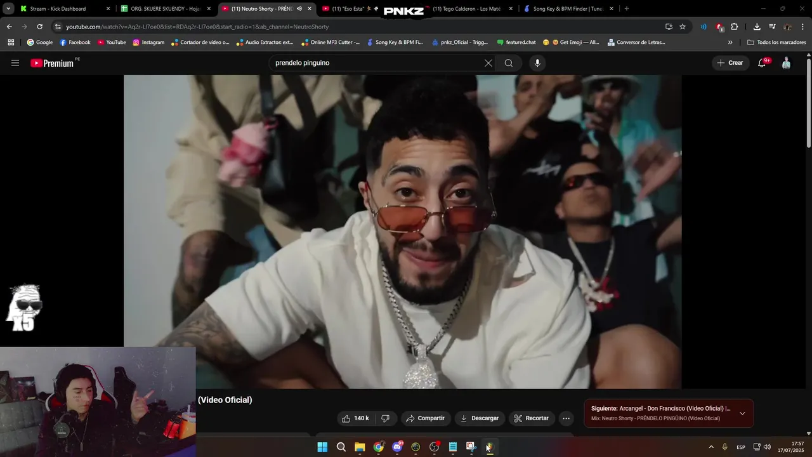This screenshot has height=457, width=812.
Task: Open Discord from the taskbar
Action: click(397, 447)
